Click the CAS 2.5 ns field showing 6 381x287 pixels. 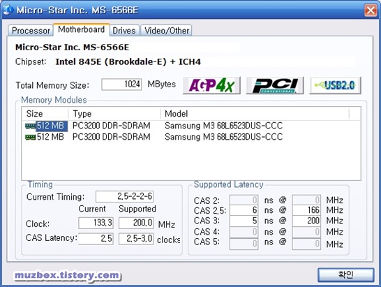[x=244, y=210]
